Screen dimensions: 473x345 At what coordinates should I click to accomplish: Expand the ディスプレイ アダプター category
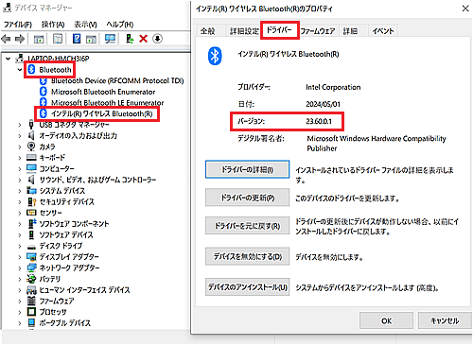click(20, 257)
